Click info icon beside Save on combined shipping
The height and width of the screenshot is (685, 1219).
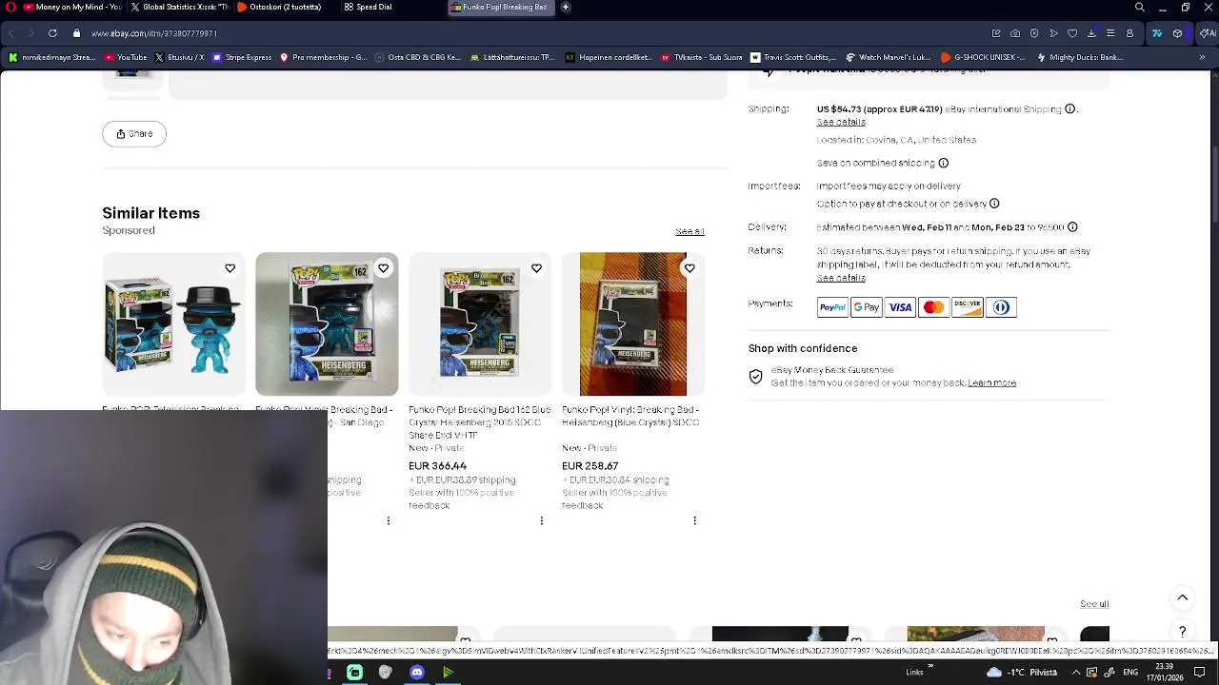coord(944,163)
